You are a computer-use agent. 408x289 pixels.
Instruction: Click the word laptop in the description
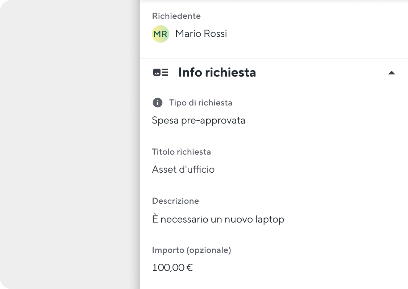point(270,220)
